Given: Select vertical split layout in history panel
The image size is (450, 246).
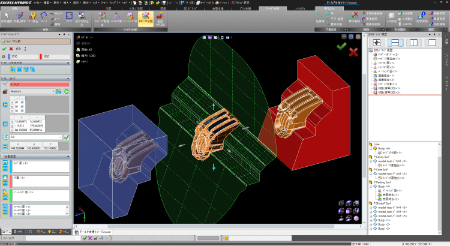Looking at the screenshot, I should 413,43.
